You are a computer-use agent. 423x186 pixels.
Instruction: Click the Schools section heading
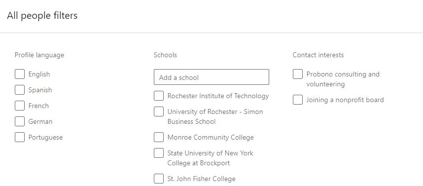[165, 55]
